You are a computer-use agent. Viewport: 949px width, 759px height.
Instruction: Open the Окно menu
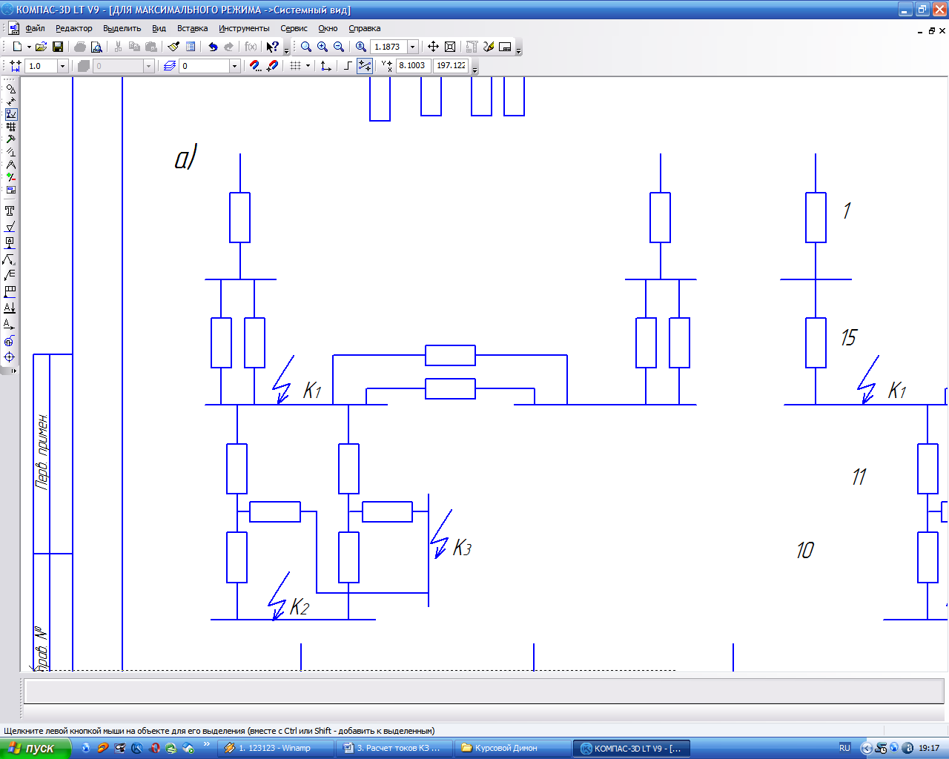tap(328, 28)
